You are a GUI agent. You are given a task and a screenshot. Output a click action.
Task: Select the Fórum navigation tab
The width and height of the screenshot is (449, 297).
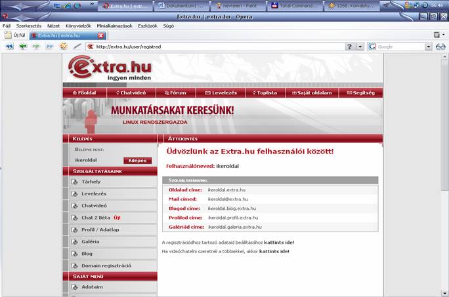tap(176, 93)
